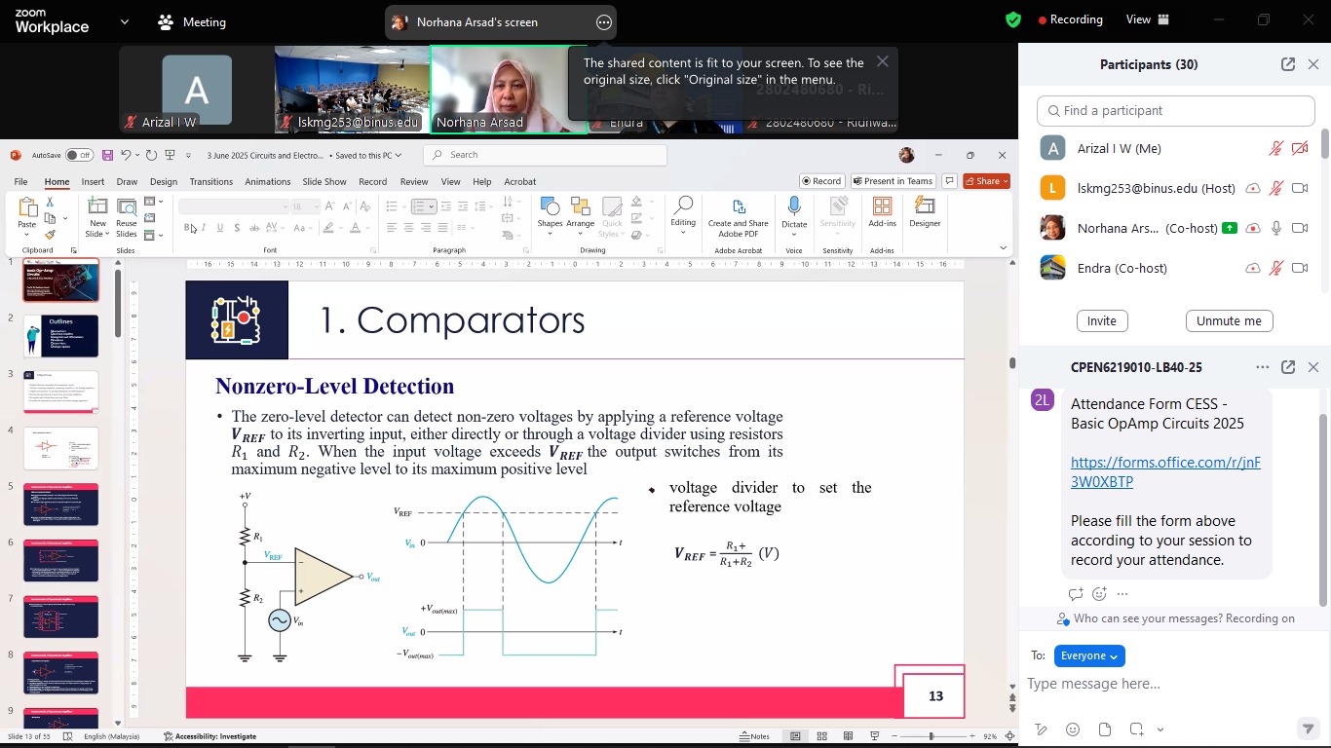
Task: Open the forms.office.com attendance link
Action: tap(1165, 472)
